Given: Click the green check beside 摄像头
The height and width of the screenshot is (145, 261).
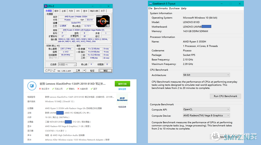Looking at the screenshot, I should pos(67,89).
